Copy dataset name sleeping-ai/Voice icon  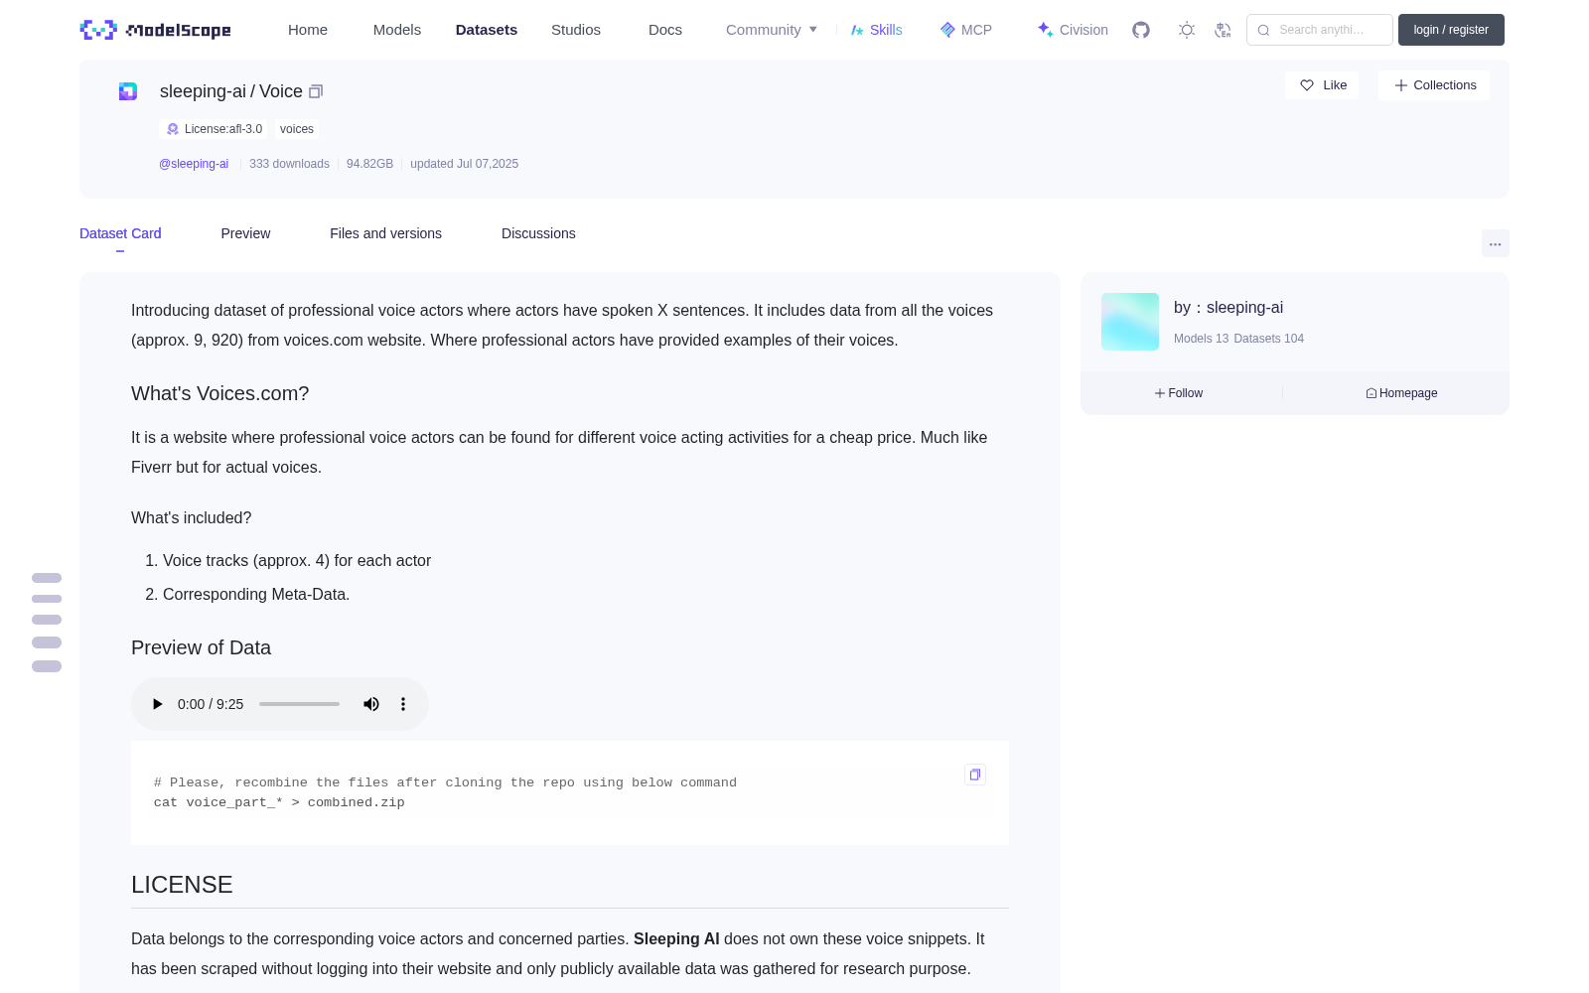(316, 91)
